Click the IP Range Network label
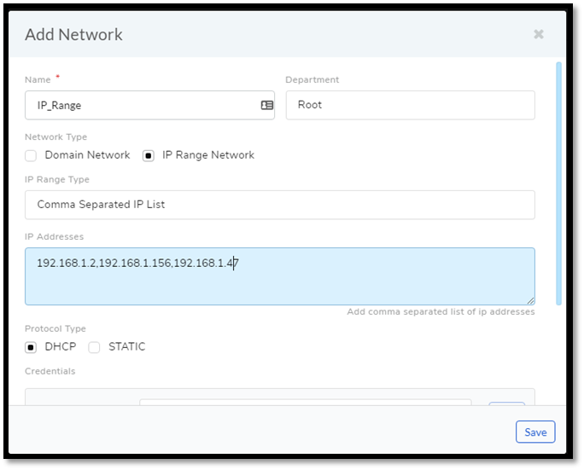 pyautogui.click(x=208, y=155)
